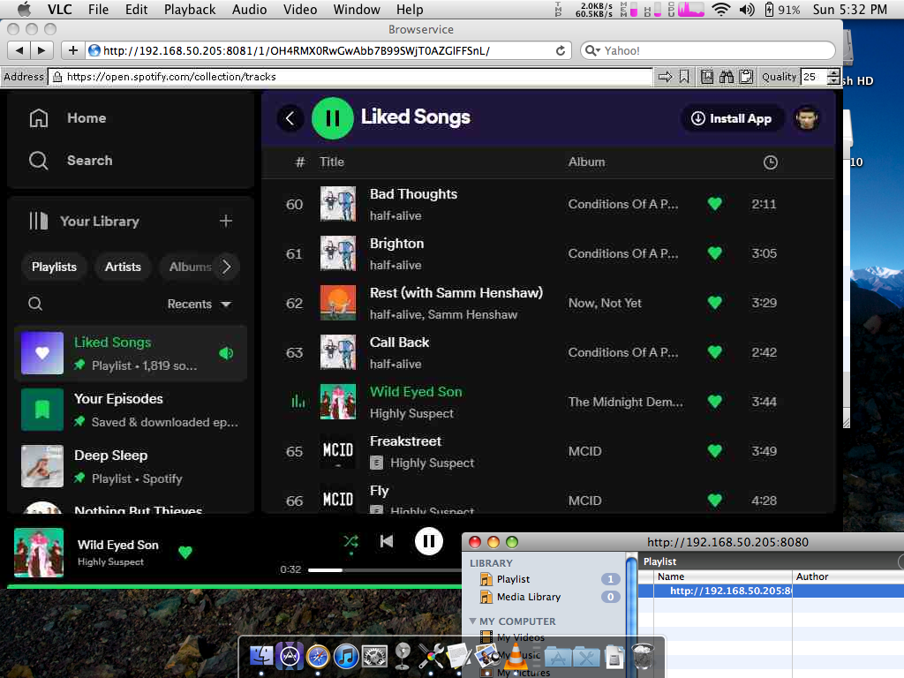Select the http://192.168.50.205 playlist entry in VLC
Screen dimensions: 904x678
(770, 591)
